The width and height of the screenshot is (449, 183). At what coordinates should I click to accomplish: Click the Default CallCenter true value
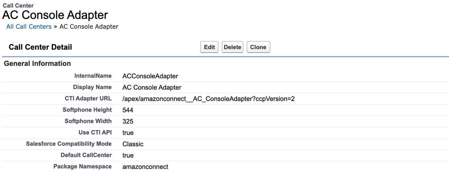click(128, 156)
